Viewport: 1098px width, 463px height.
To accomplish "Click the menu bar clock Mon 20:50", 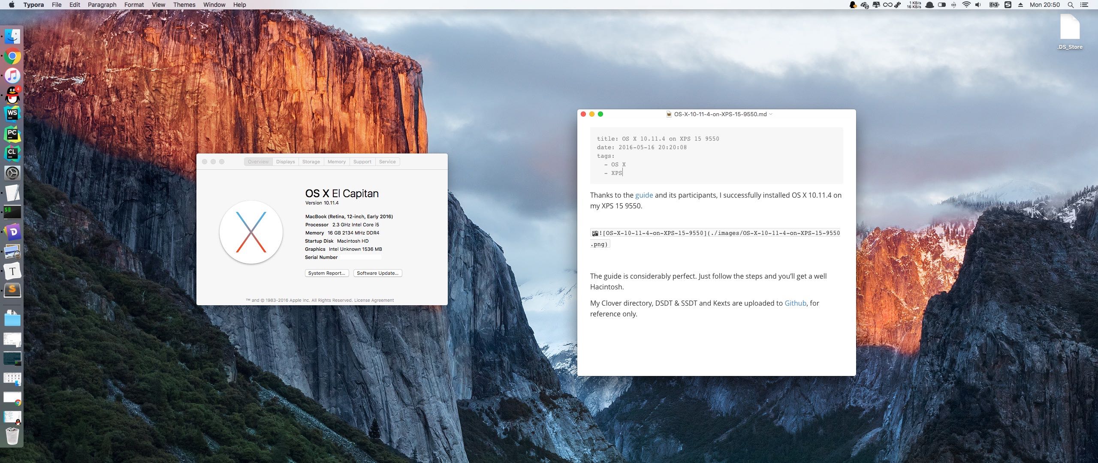I will point(1045,5).
